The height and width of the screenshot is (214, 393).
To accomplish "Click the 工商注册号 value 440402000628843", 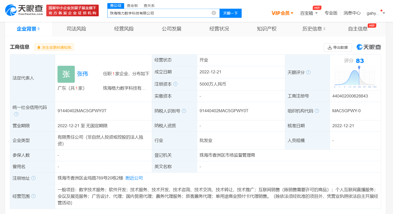I will tap(350, 96).
